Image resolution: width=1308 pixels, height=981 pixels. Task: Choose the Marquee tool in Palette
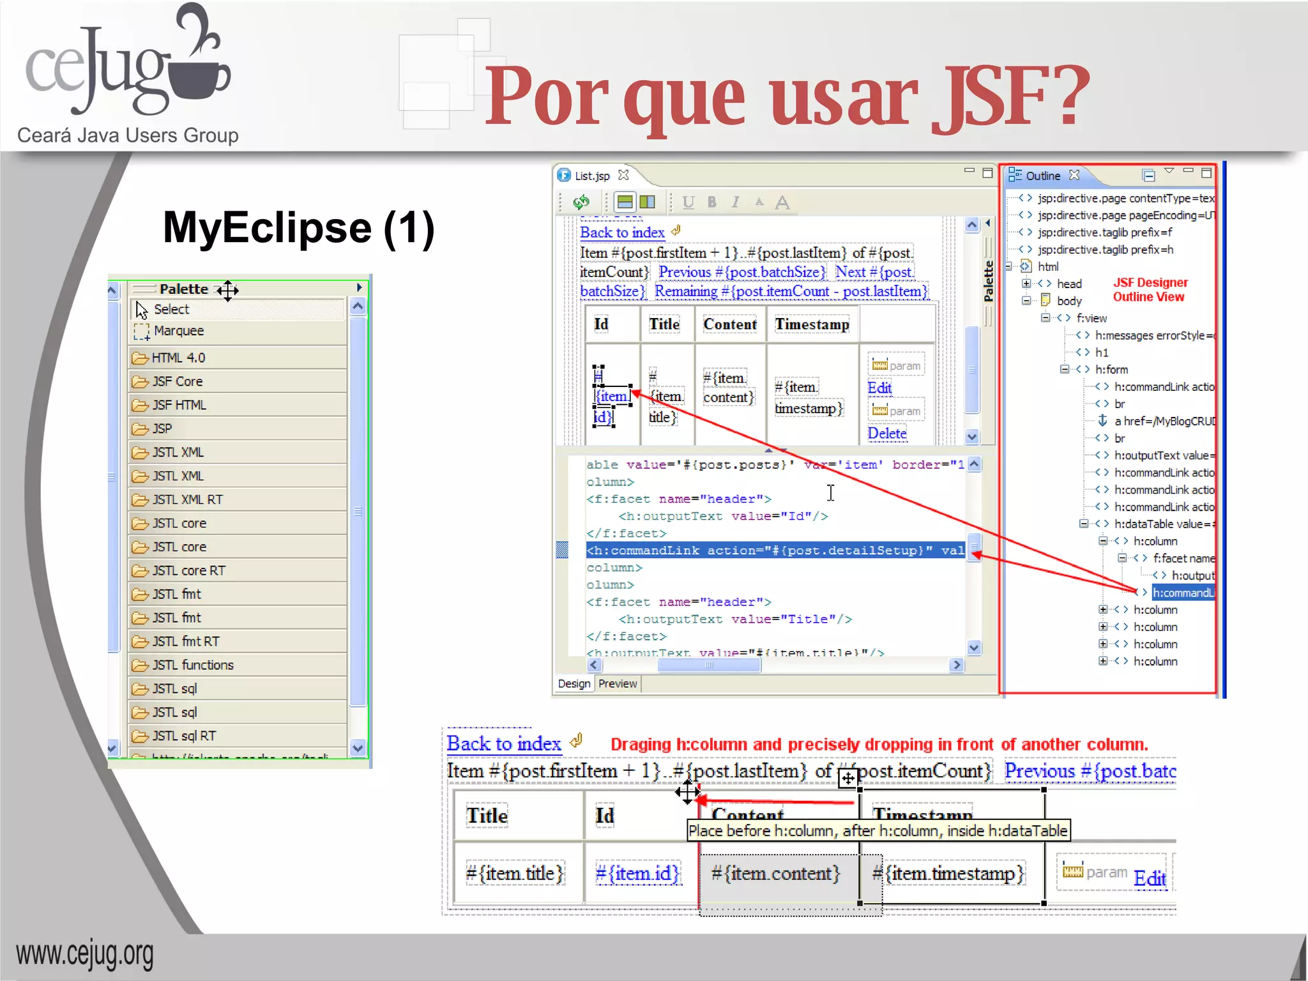238,331
